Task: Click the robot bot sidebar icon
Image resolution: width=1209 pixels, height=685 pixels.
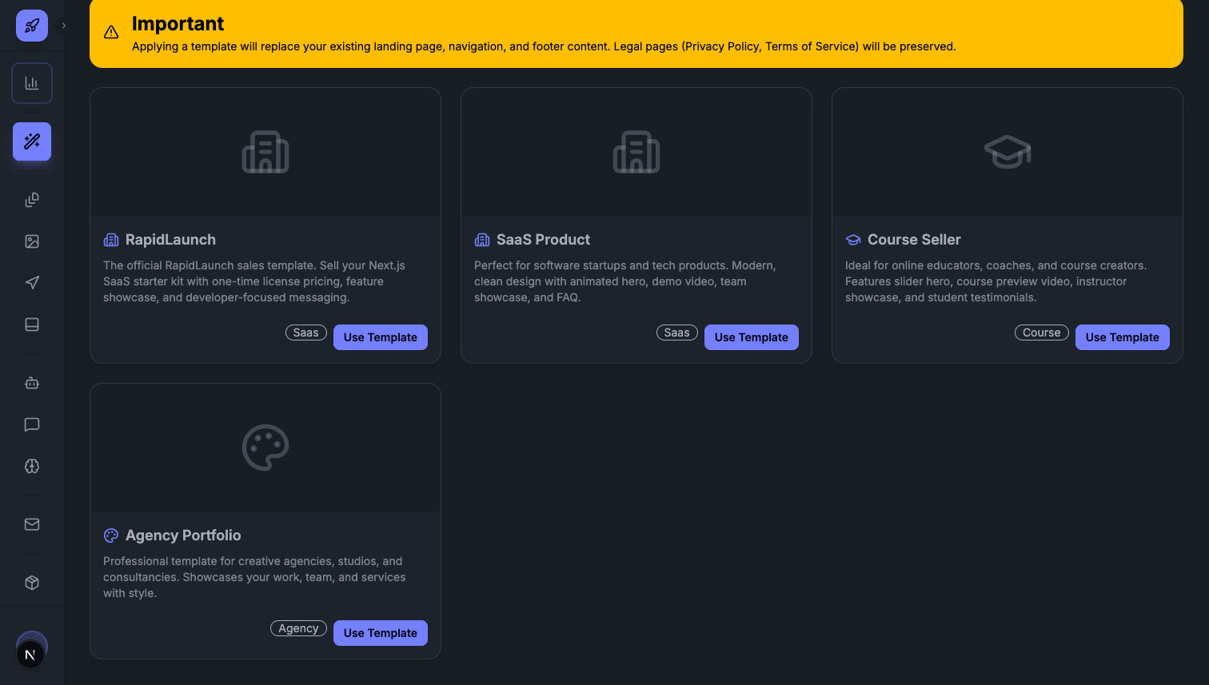Action: click(x=32, y=383)
